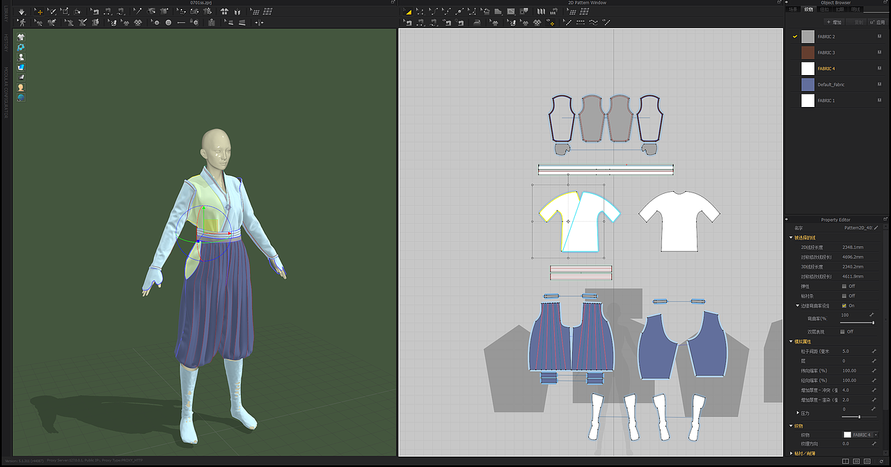The width and height of the screenshot is (891, 467).
Task: Switch to the 织物 tab
Action: (x=809, y=9)
